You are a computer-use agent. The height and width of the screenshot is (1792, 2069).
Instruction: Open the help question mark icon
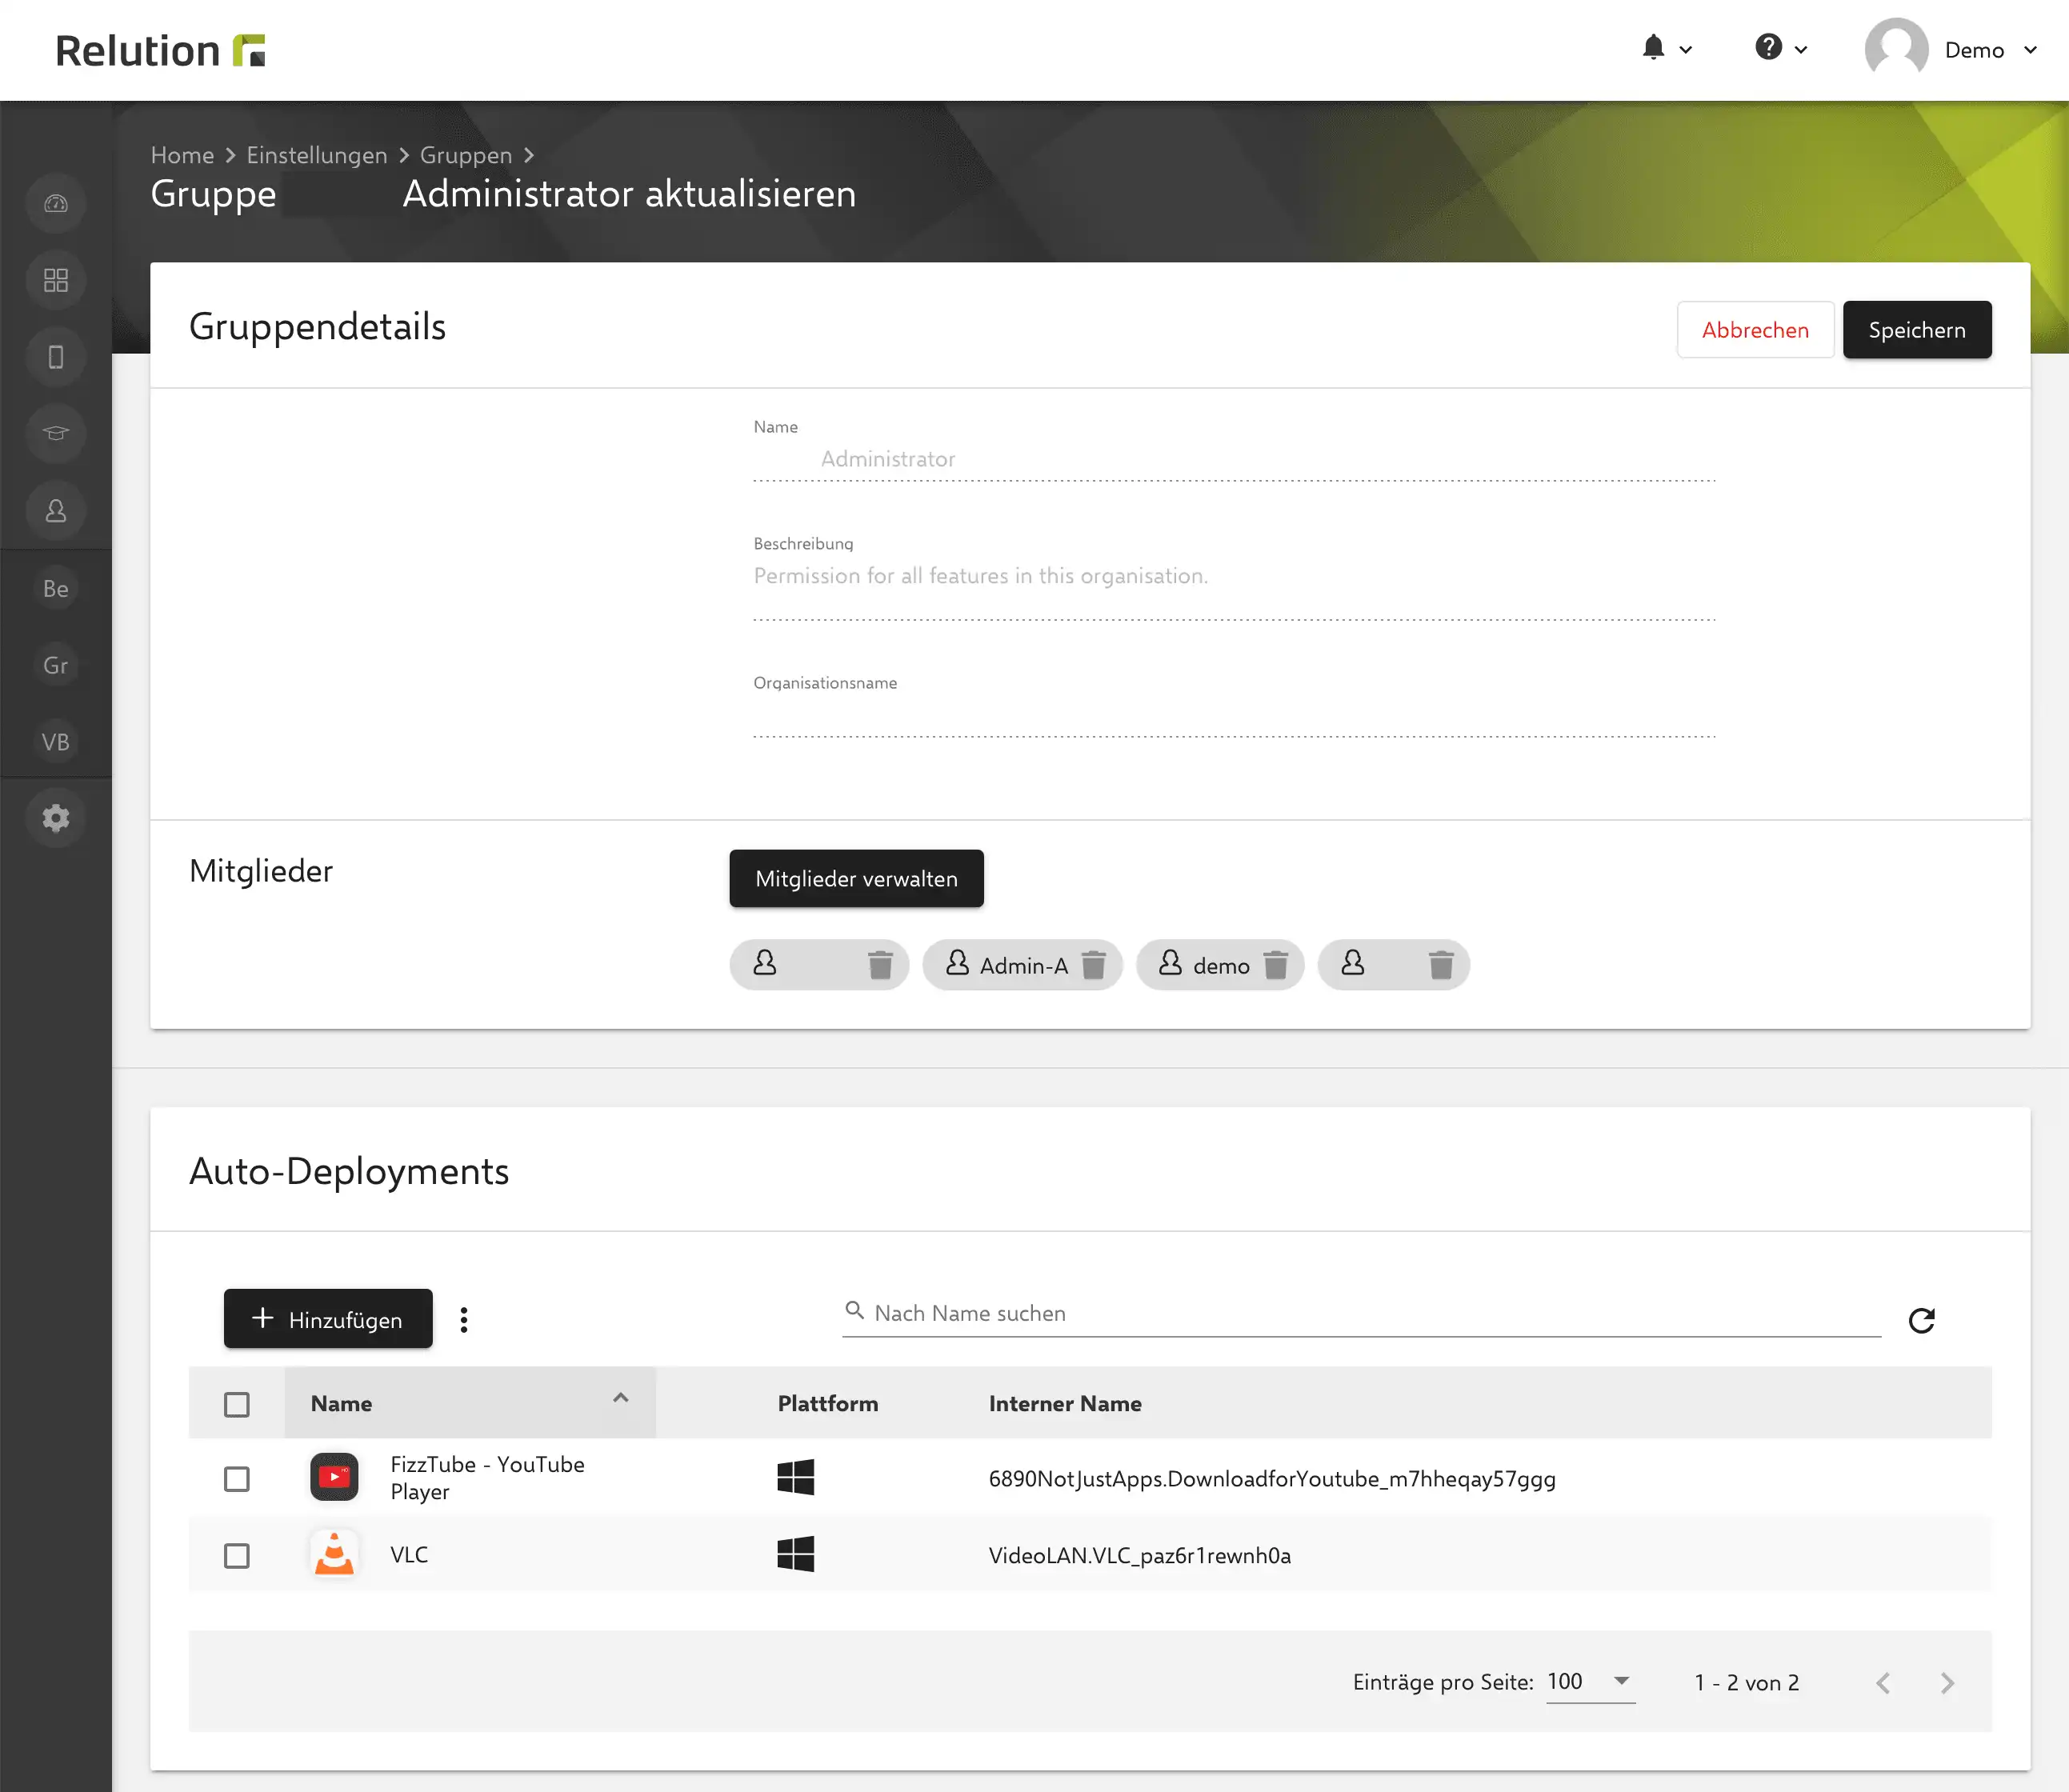(x=1768, y=47)
